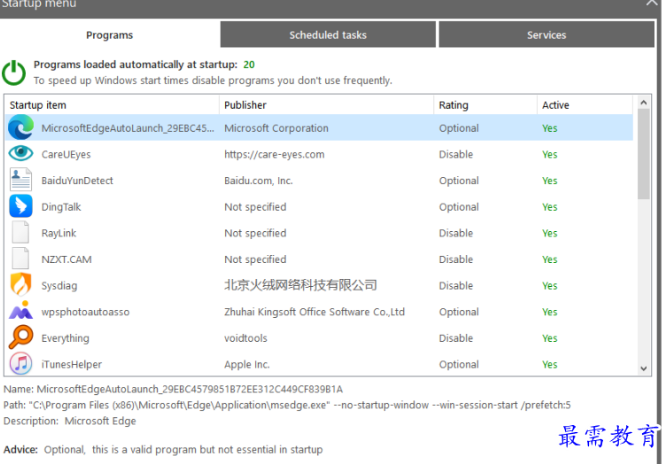Close the Startup menu window
This screenshot has height=464, width=666.
pos(652,3)
